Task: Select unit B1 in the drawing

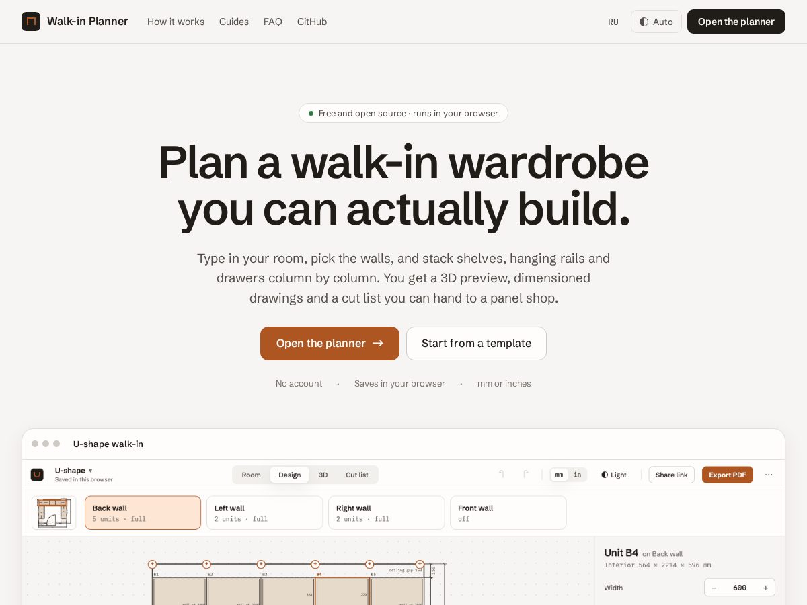Action: pos(180,592)
